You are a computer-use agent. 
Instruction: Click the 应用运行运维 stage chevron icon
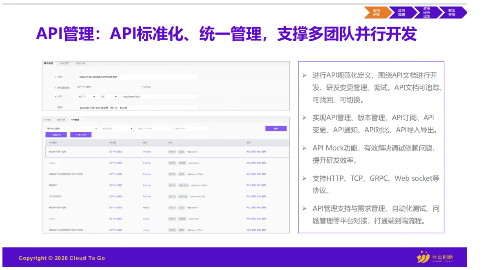click(427, 12)
